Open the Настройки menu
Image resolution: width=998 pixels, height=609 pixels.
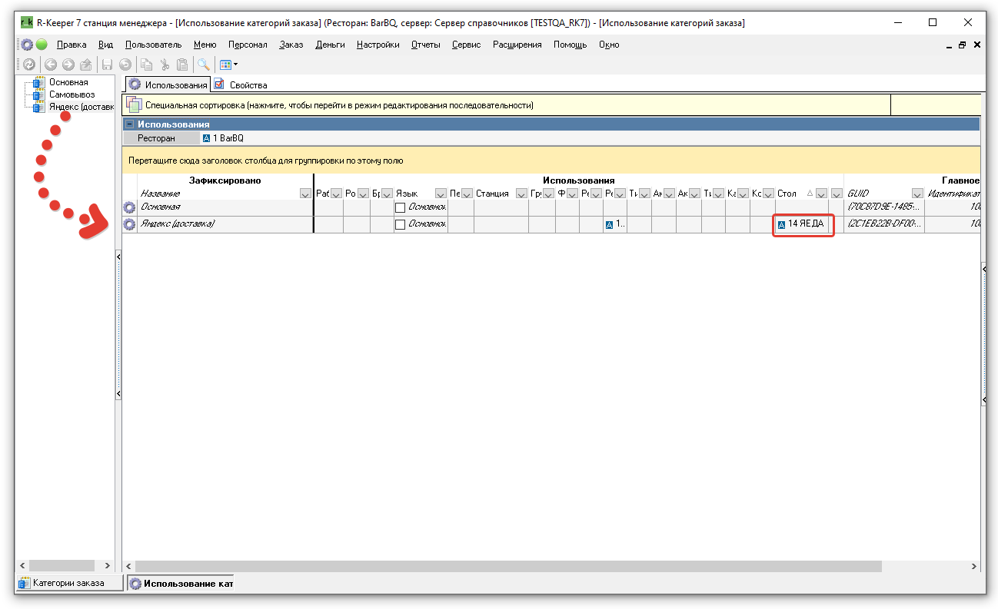tap(378, 45)
